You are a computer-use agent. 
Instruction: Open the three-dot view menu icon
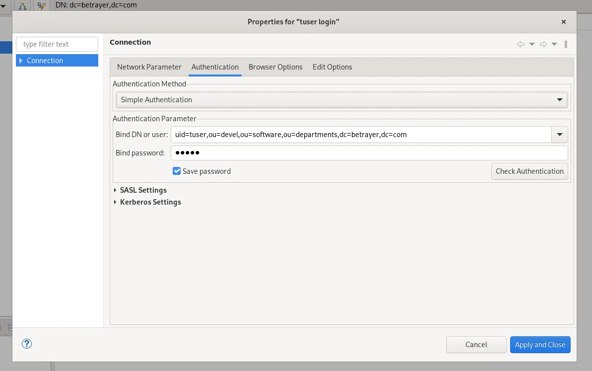[566, 44]
